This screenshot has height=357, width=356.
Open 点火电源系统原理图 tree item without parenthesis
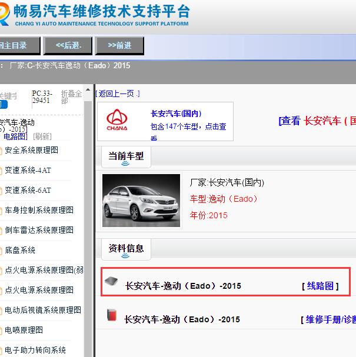(39, 290)
